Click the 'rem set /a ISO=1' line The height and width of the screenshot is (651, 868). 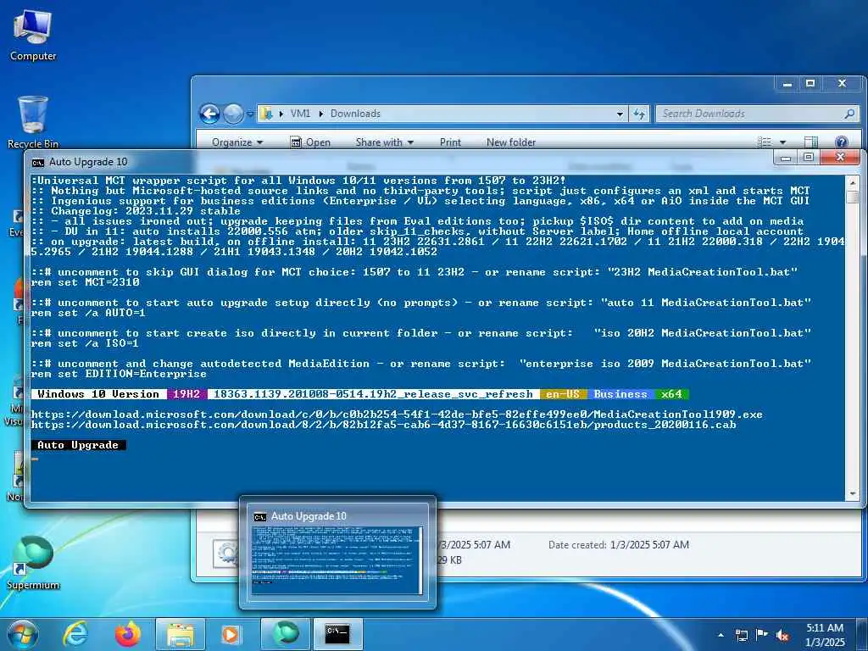coord(86,344)
